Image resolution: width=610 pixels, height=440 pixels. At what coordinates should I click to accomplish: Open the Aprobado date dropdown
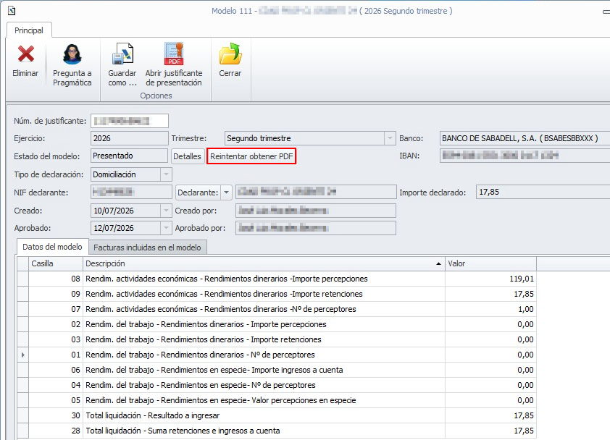click(166, 228)
